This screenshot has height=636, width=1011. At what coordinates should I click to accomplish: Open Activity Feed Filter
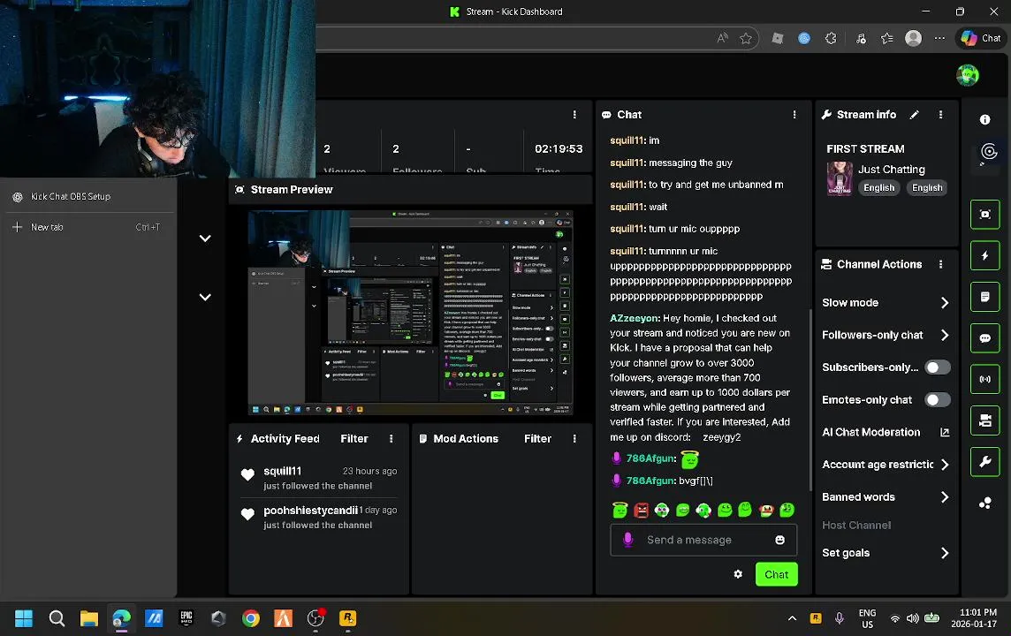click(x=354, y=439)
